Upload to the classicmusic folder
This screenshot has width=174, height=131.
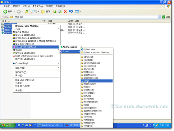click(x=97, y=66)
